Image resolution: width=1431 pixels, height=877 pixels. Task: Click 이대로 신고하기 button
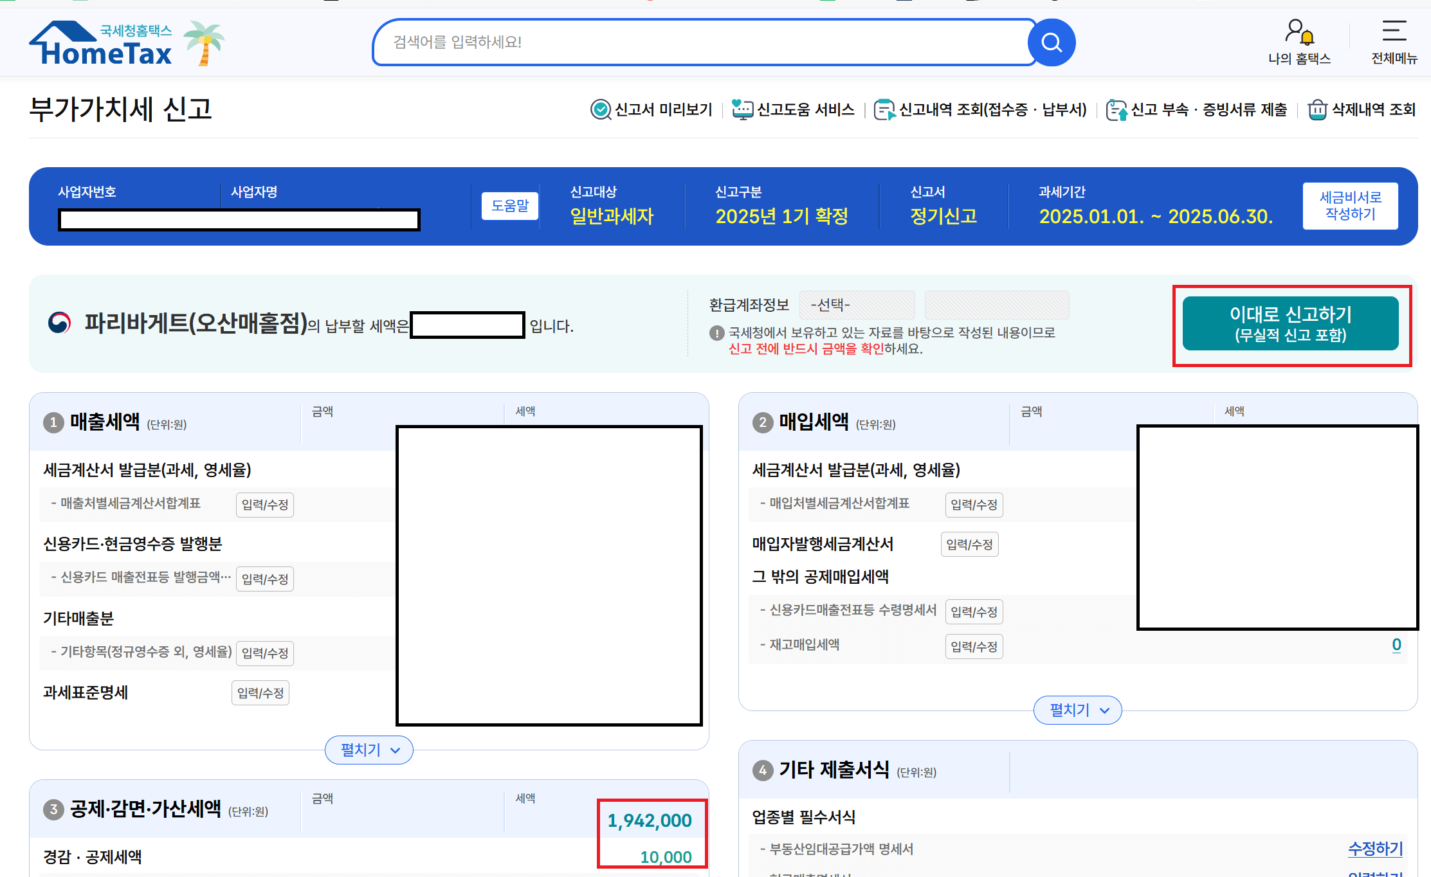coord(1290,323)
